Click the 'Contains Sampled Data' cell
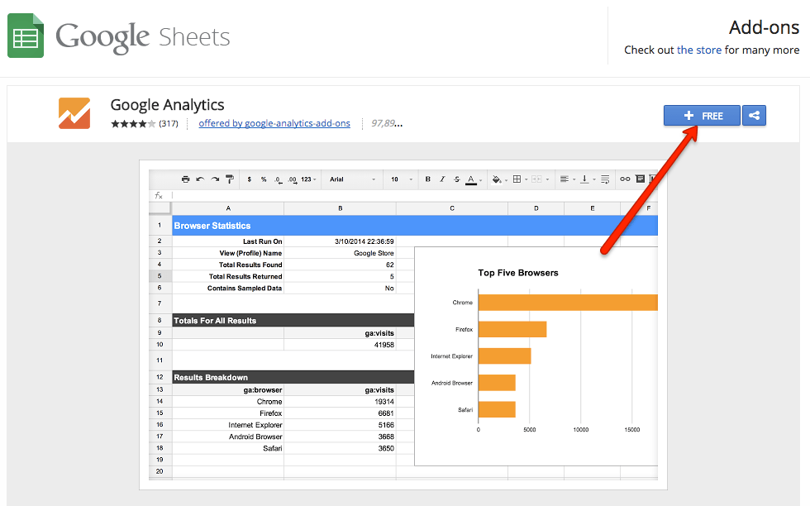This screenshot has height=506, width=810. point(228,288)
